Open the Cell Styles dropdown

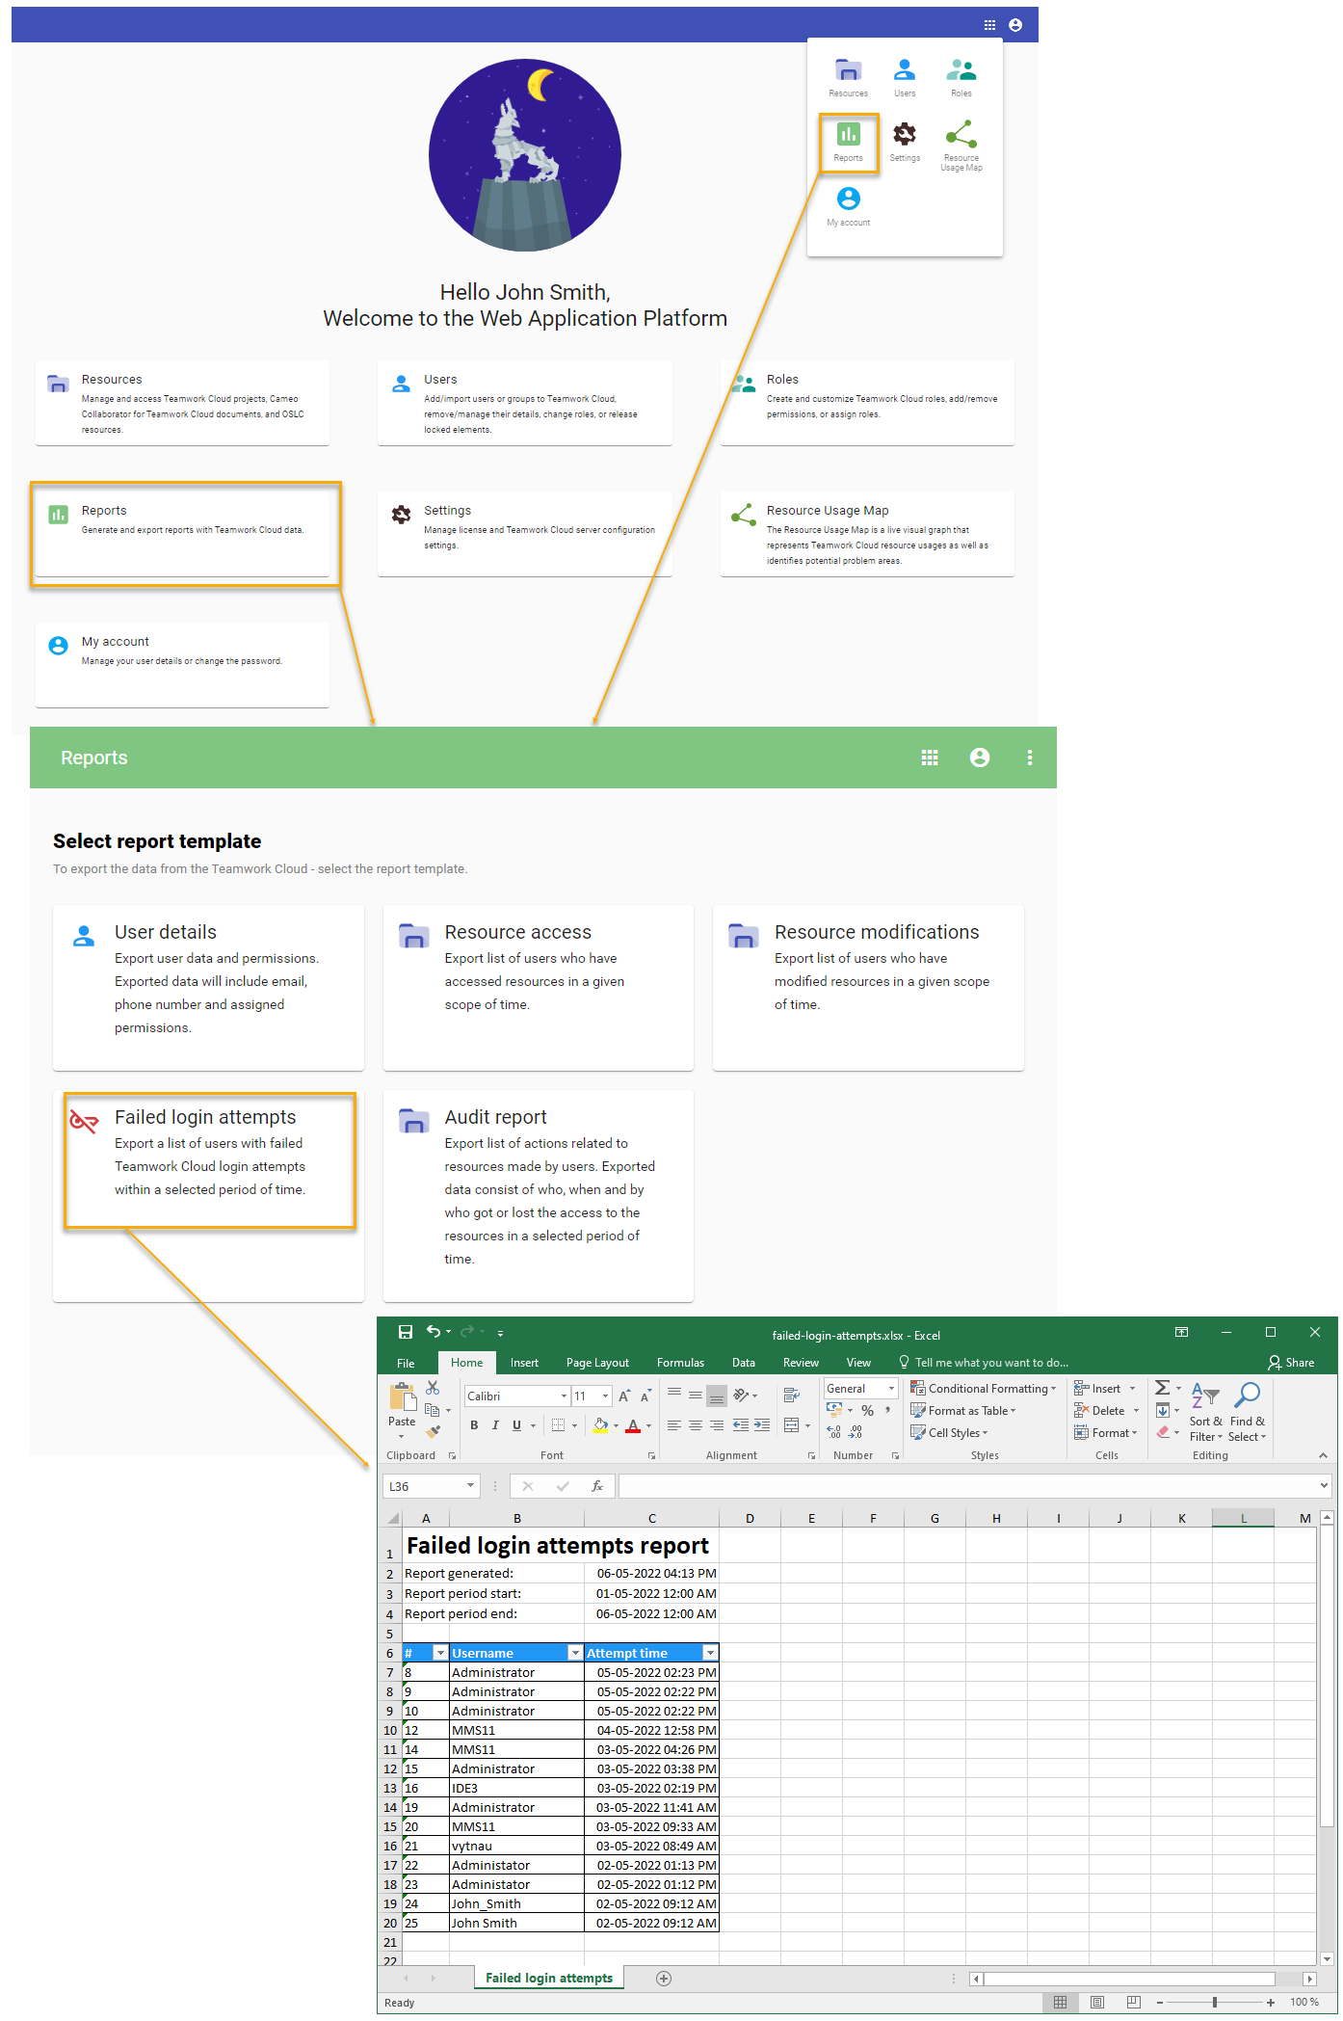(949, 1432)
